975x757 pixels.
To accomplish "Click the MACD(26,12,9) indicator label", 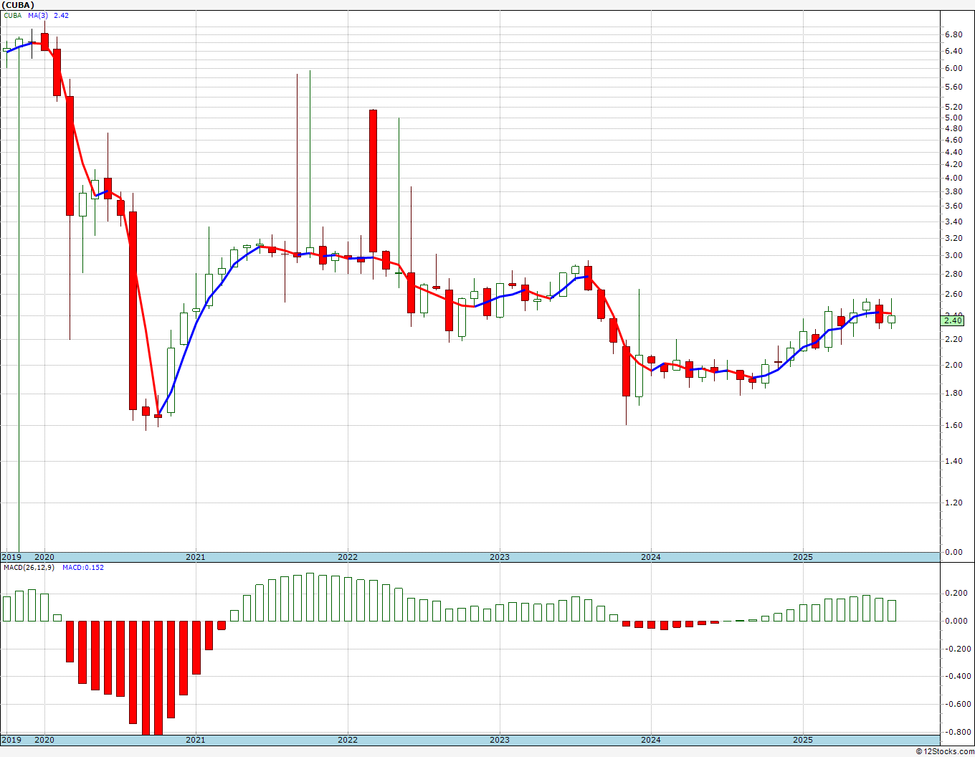I will tap(28, 568).
